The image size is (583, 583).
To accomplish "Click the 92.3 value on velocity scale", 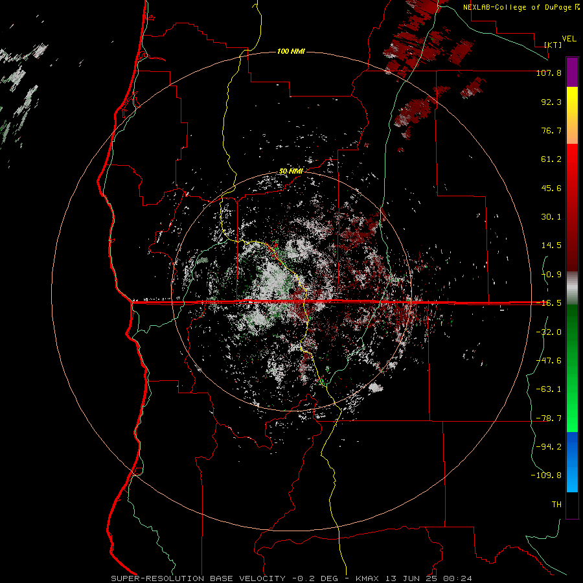I will pos(551,102).
